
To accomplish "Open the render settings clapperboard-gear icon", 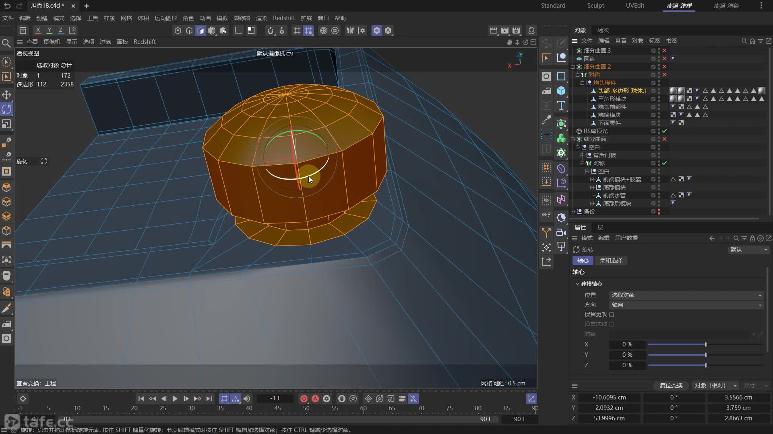I will pyautogui.click(x=516, y=31).
